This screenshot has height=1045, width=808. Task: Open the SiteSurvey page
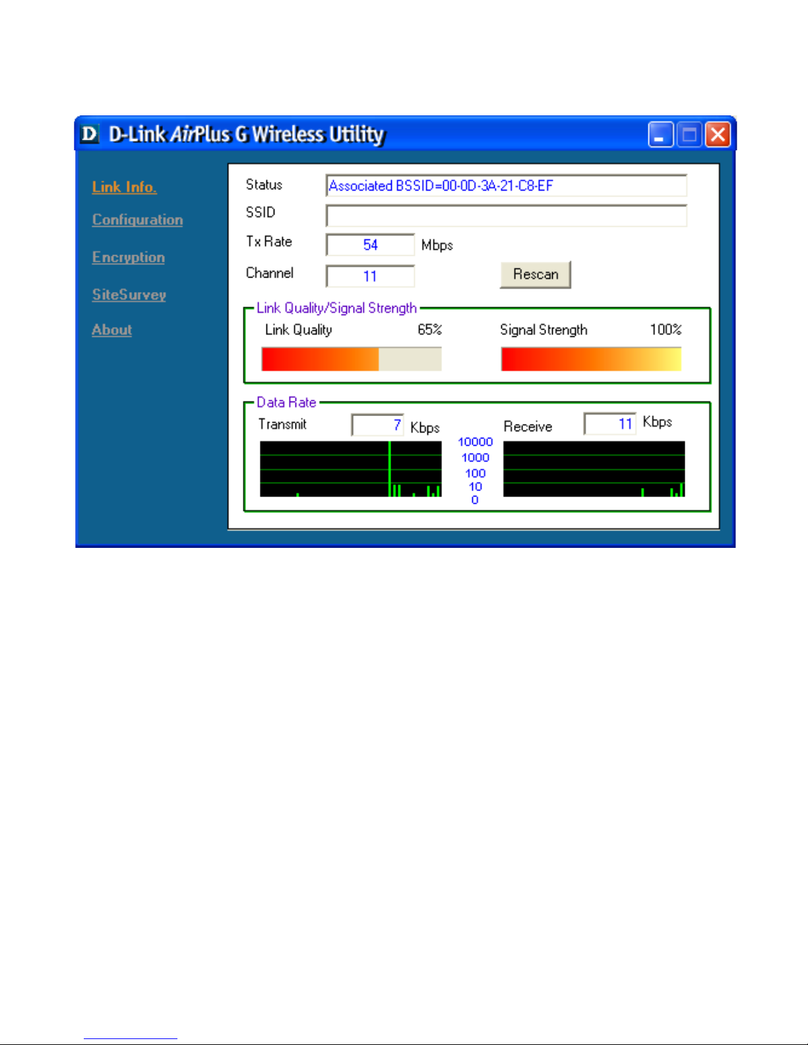pos(129,295)
